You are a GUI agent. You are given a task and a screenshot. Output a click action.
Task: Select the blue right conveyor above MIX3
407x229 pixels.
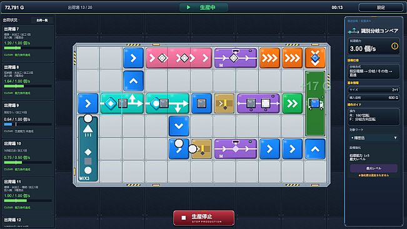point(88,104)
